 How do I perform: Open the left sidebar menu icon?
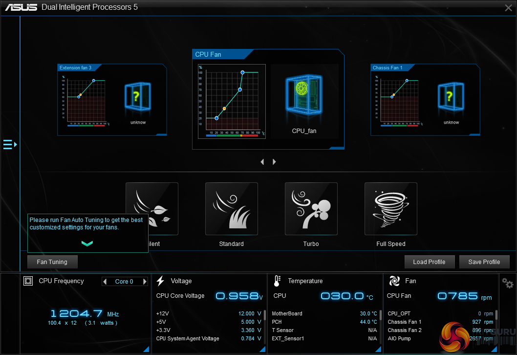[10, 145]
